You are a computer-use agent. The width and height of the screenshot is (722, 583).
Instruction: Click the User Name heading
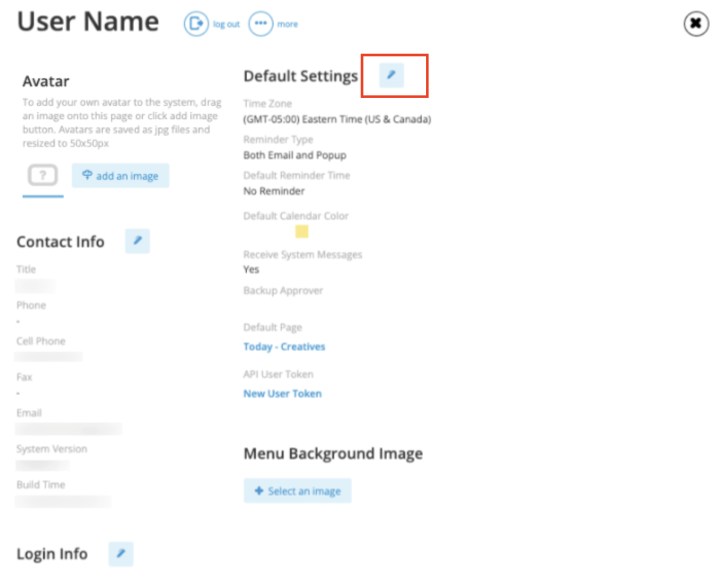point(88,22)
